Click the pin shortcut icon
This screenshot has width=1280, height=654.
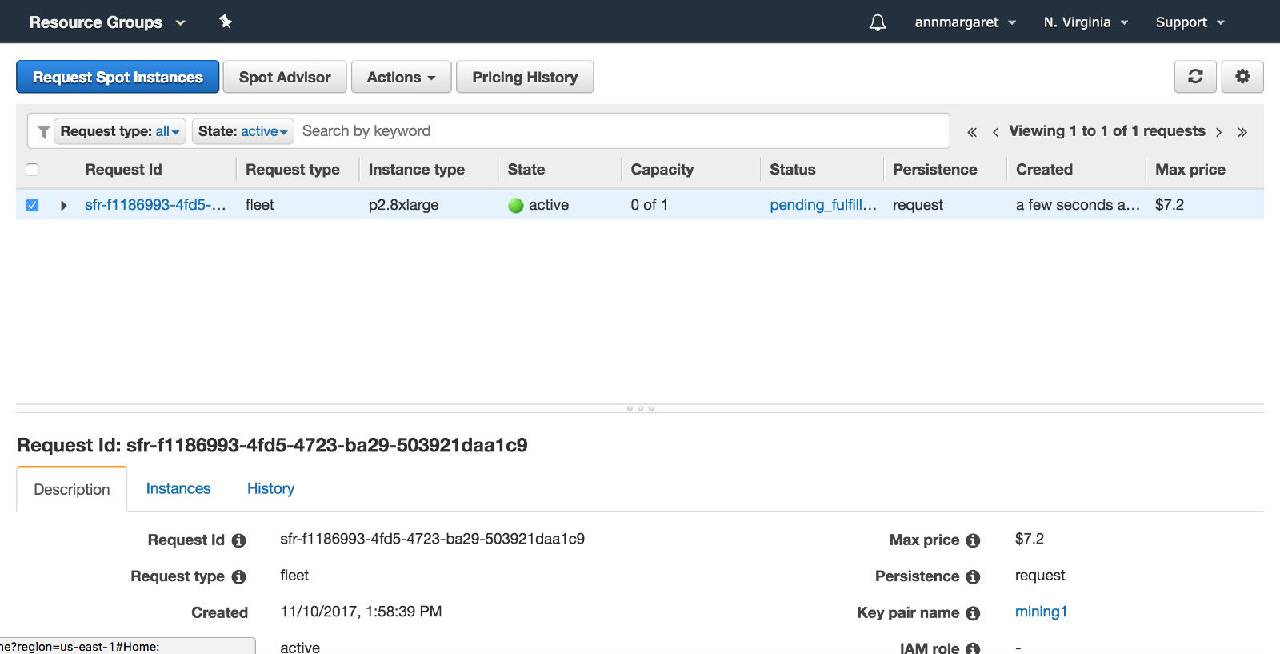coord(226,22)
